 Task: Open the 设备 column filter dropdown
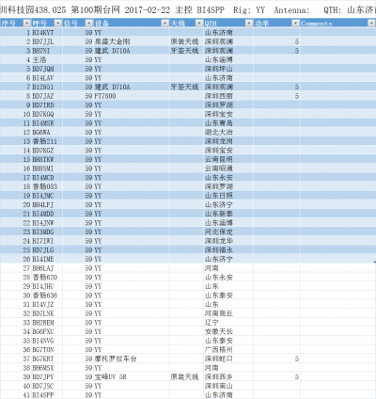[x=165, y=24]
